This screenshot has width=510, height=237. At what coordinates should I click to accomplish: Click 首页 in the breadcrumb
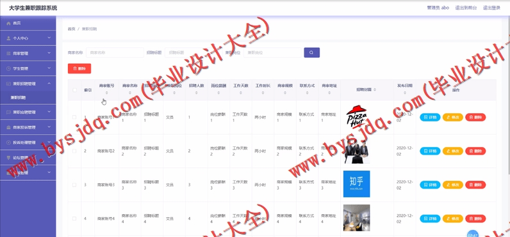71,29
